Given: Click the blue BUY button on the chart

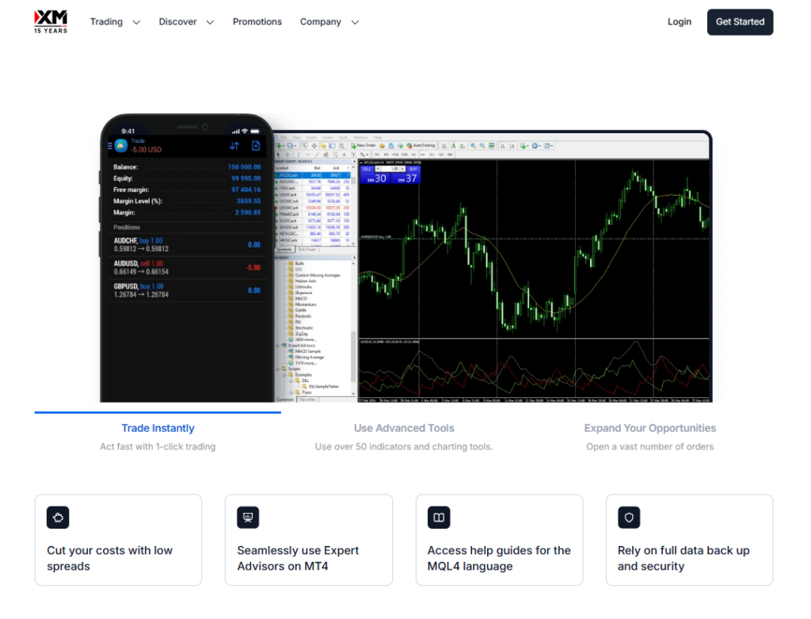Looking at the screenshot, I should click(413, 170).
